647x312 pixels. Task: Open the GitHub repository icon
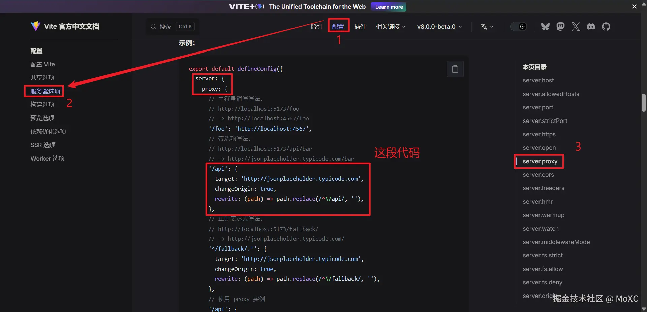[x=606, y=27]
